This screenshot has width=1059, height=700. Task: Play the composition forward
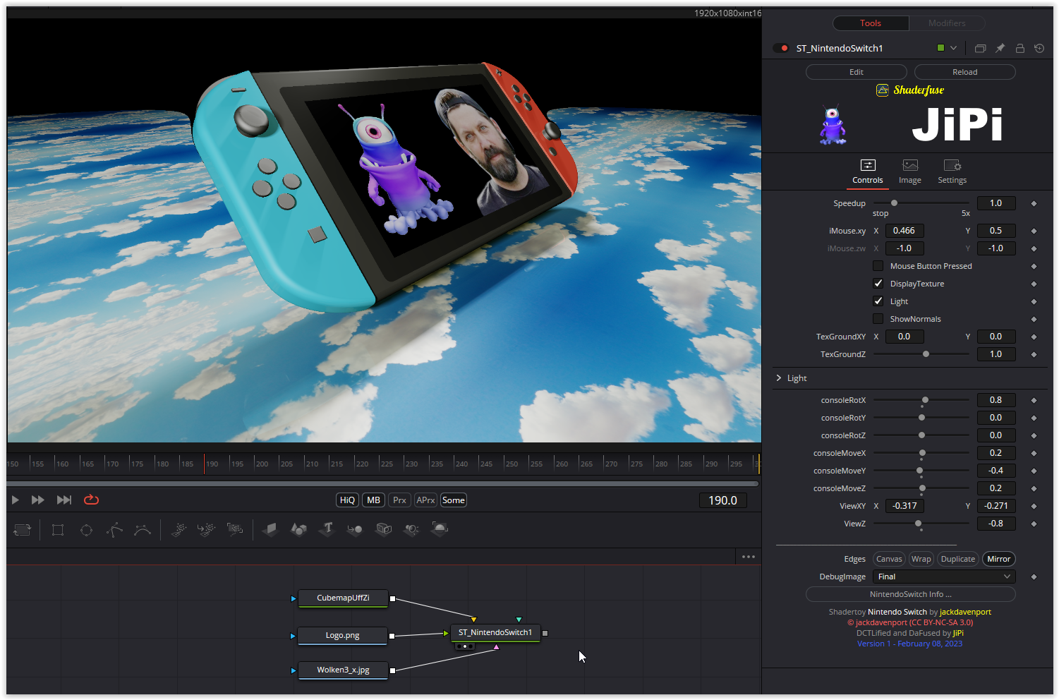[15, 500]
